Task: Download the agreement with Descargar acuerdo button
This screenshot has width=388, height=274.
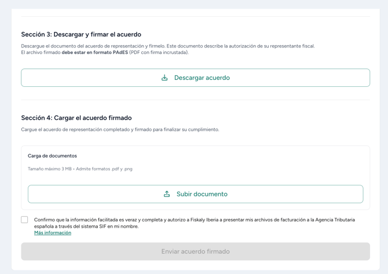Action: [x=196, y=78]
